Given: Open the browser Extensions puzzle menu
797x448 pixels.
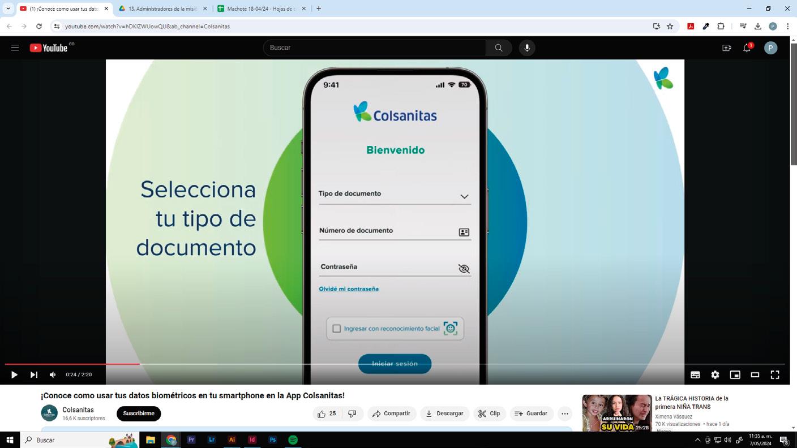Looking at the screenshot, I should tap(721, 26).
